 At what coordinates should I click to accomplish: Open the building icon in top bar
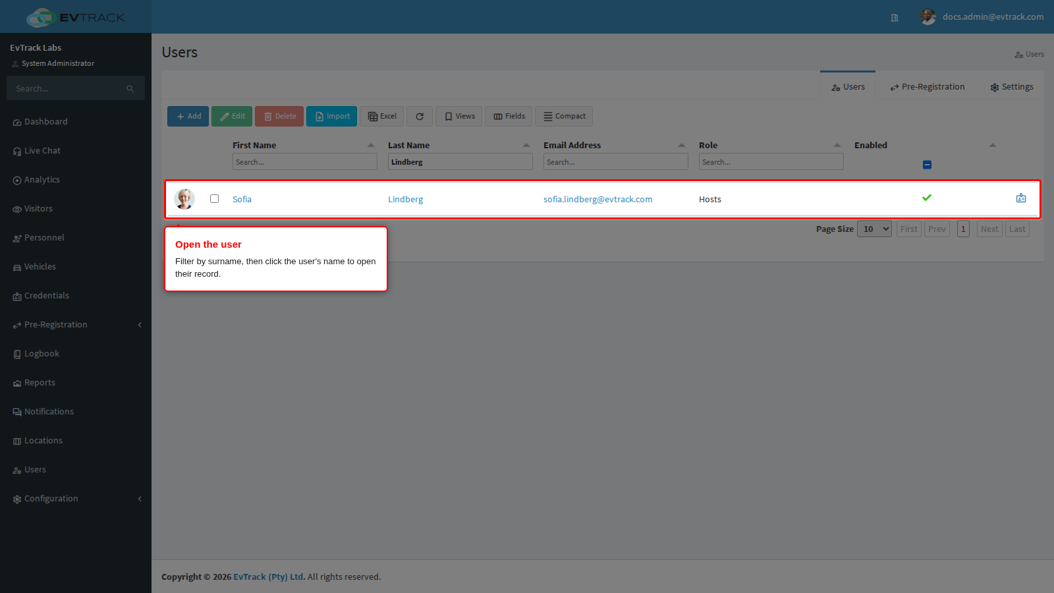(895, 18)
